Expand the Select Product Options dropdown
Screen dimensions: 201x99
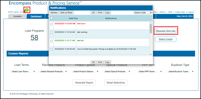point(85,71)
